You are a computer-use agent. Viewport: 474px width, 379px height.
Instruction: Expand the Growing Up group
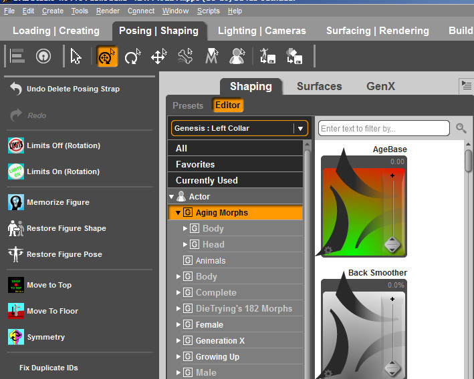[179, 356]
